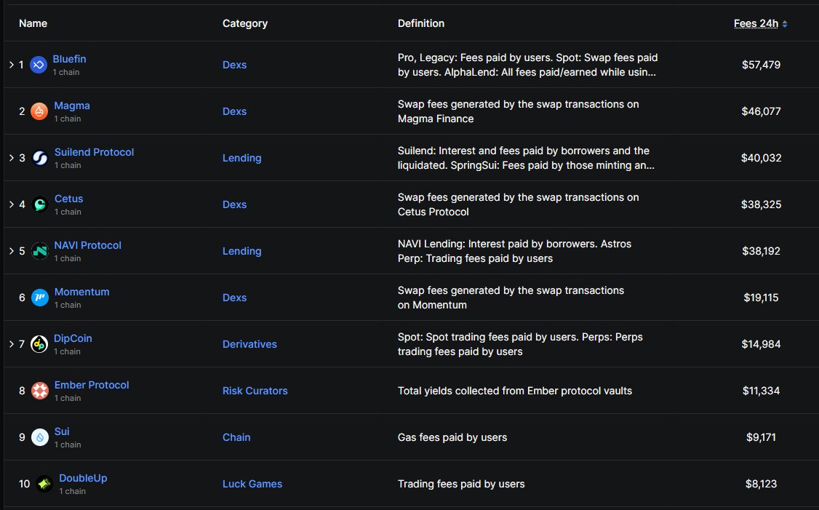Click the Sui droplet logo icon
The height and width of the screenshot is (510, 819).
pyautogui.click(x=40, y=437)
